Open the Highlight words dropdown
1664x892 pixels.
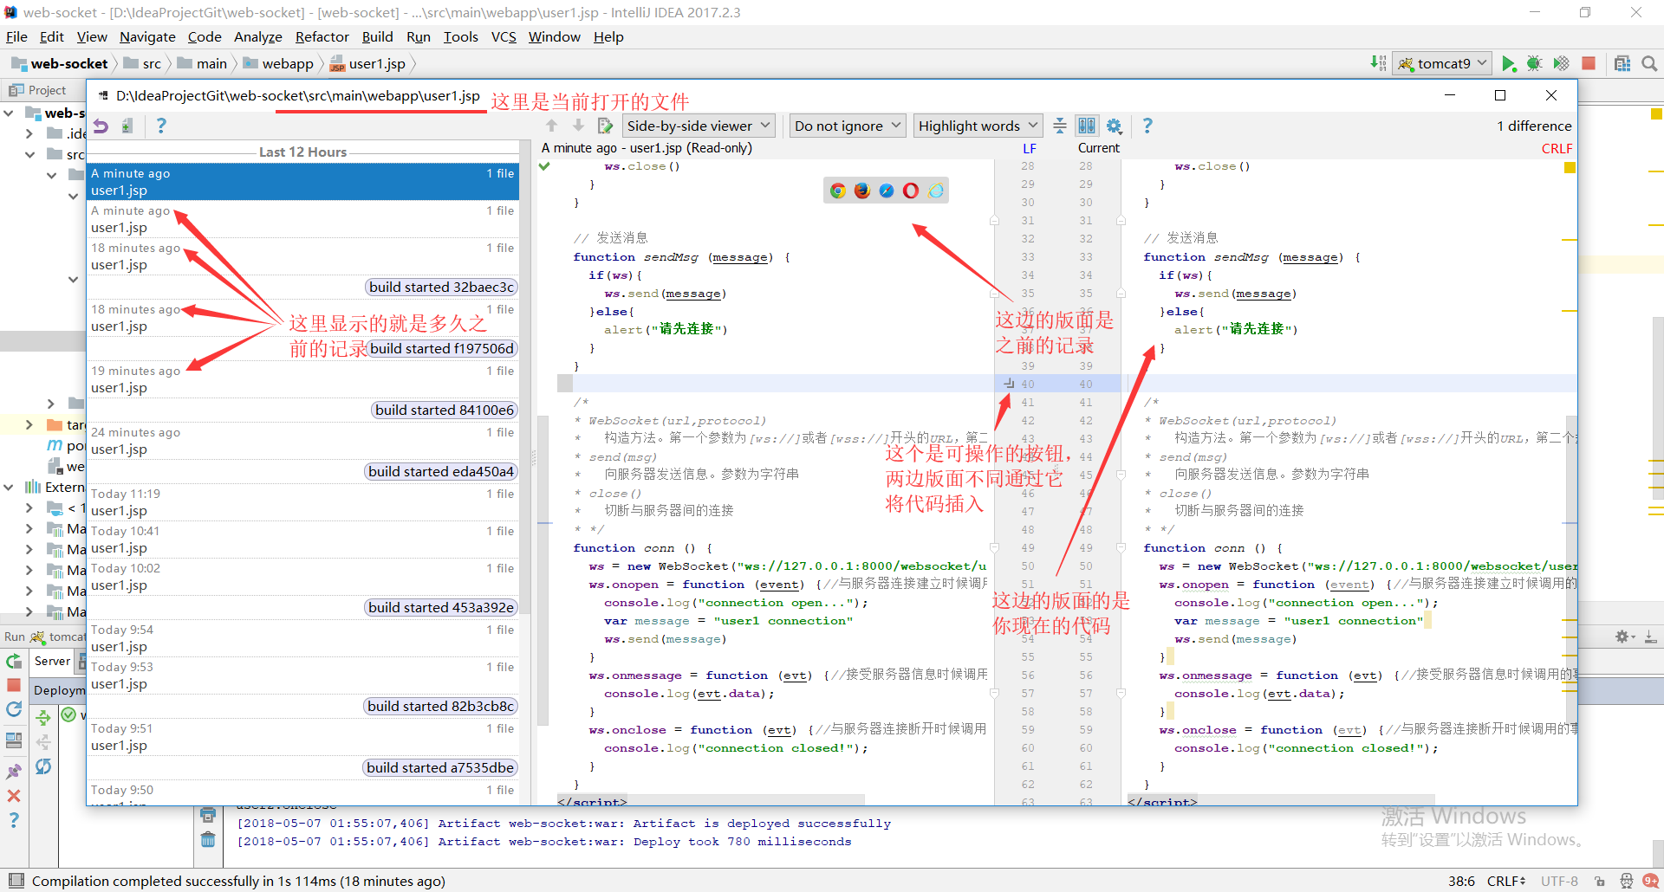(978, 126)
